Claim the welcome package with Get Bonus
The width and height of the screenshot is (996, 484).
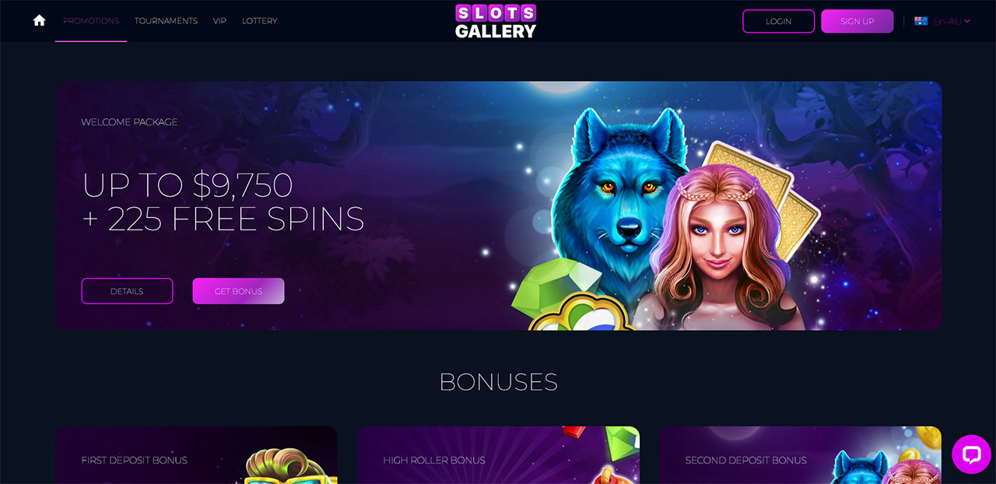point(238,291)
